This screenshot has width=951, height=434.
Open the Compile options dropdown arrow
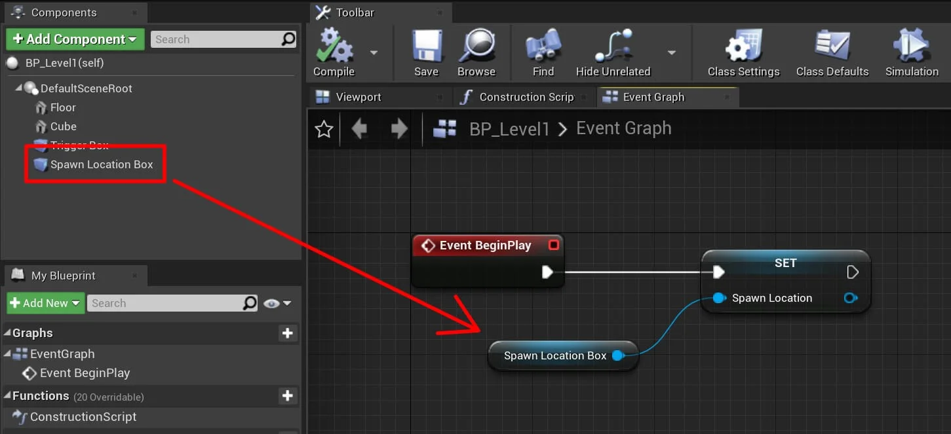coord(374,52)
